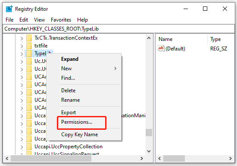The width and height of the screenshot is (237, 166).
Task: Click the values pane scroll right arrow
Action: pyautogui.click(x=231, y=158)
